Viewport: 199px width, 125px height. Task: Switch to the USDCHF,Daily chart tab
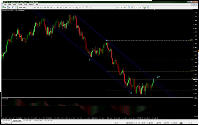pyautogui.click(x=6, y=120)
